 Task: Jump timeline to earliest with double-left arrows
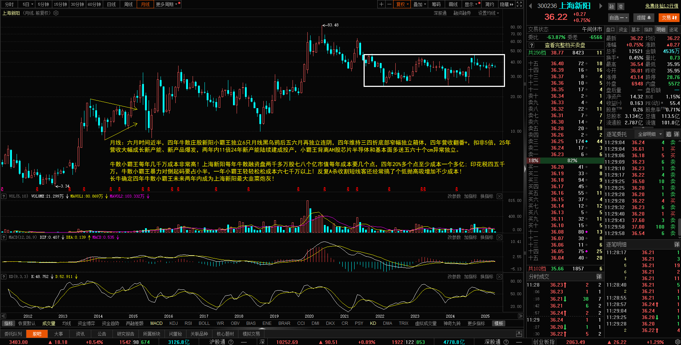4,316
